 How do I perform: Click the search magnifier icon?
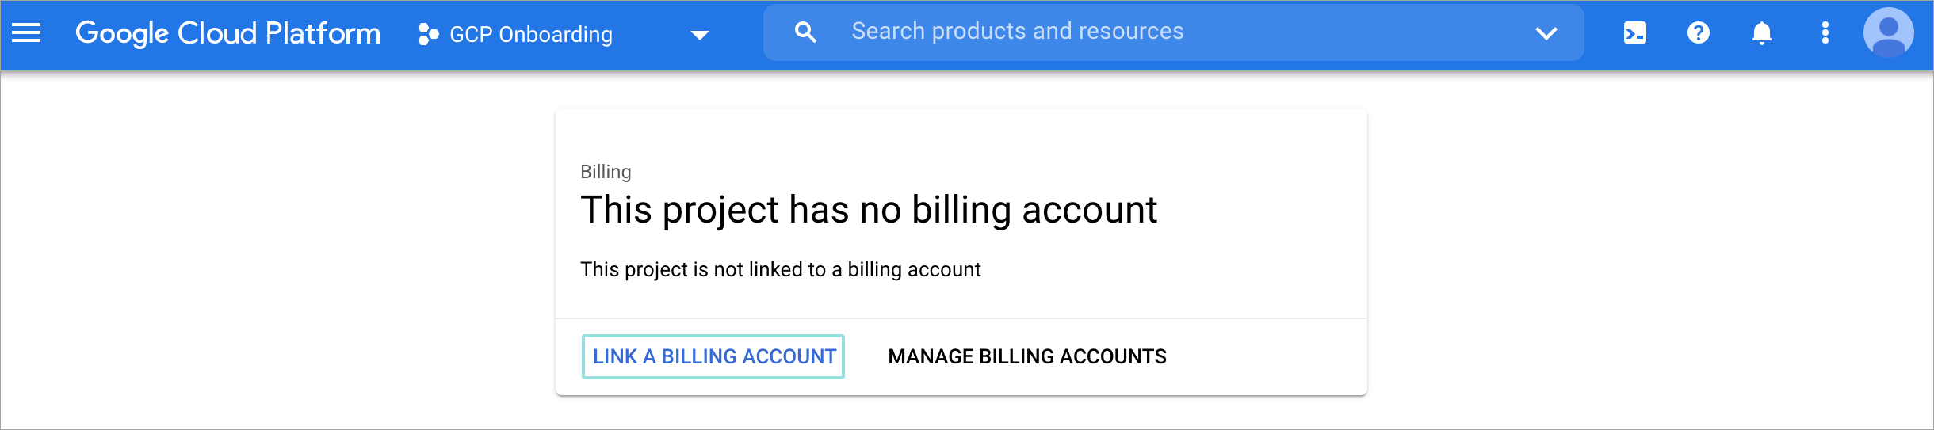(805, 32)
